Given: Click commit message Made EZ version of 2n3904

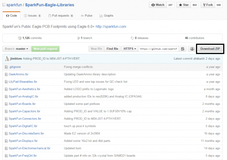Looking at the screenshot, I should [82, 134].
